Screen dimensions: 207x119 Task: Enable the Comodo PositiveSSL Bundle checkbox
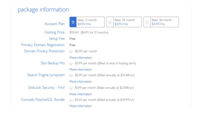coord(71,100)
